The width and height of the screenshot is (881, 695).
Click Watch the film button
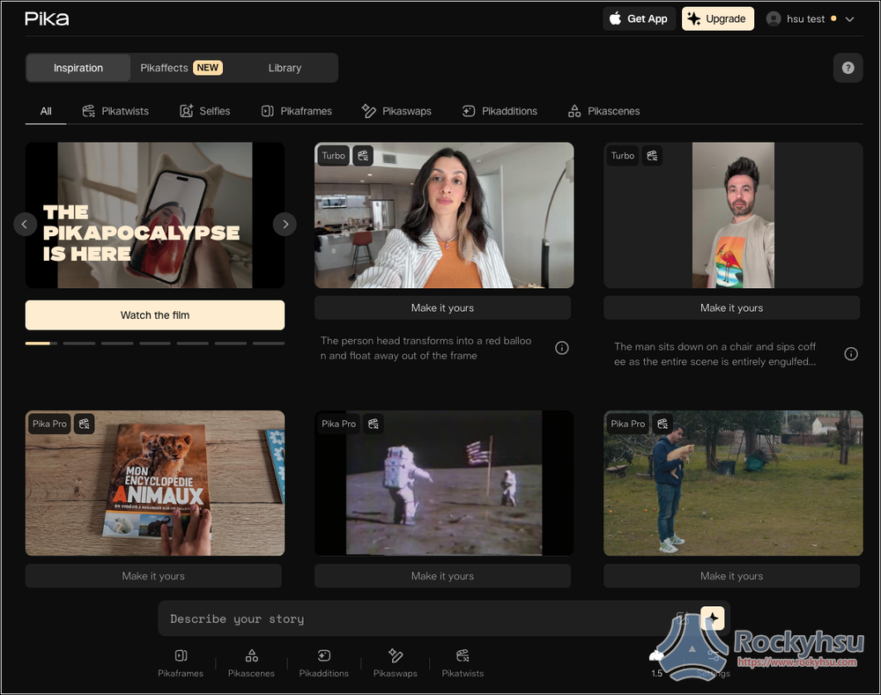pyautogui.click(x=155, y=315)
